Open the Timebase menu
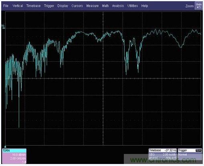 (x=33, y=6)
